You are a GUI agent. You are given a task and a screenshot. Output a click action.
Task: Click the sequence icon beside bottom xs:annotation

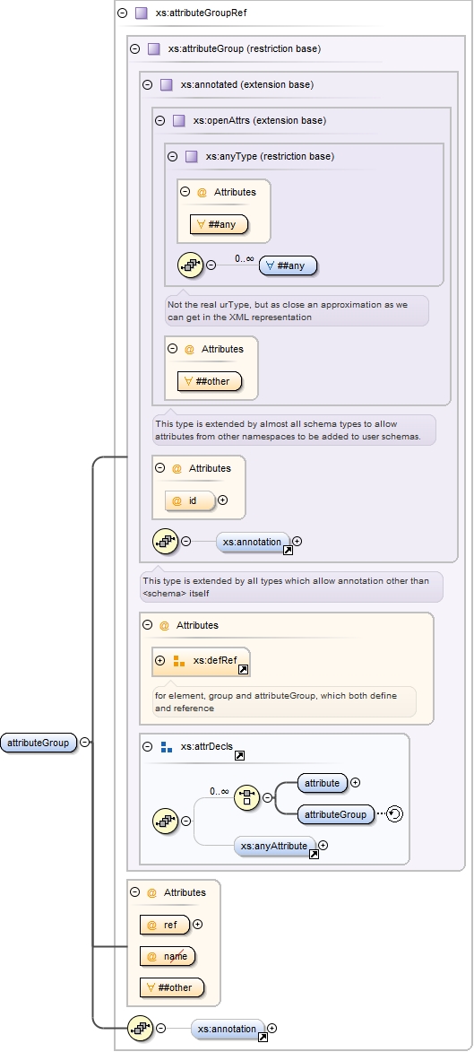pos(140,1027)
